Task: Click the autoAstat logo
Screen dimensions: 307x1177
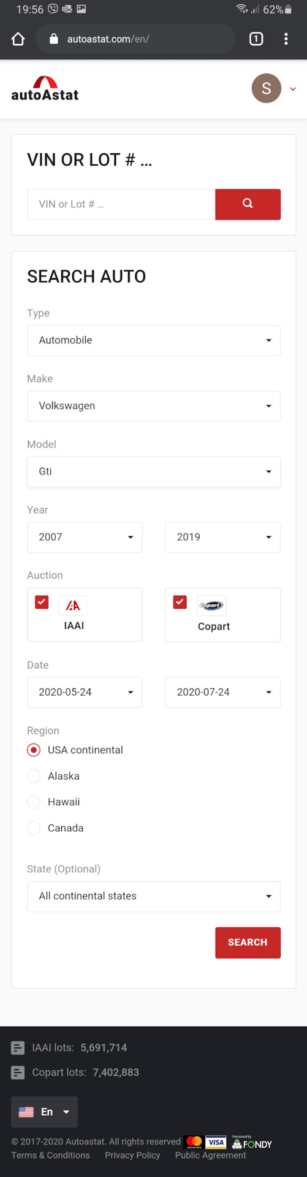Action: tap(45, 89)
